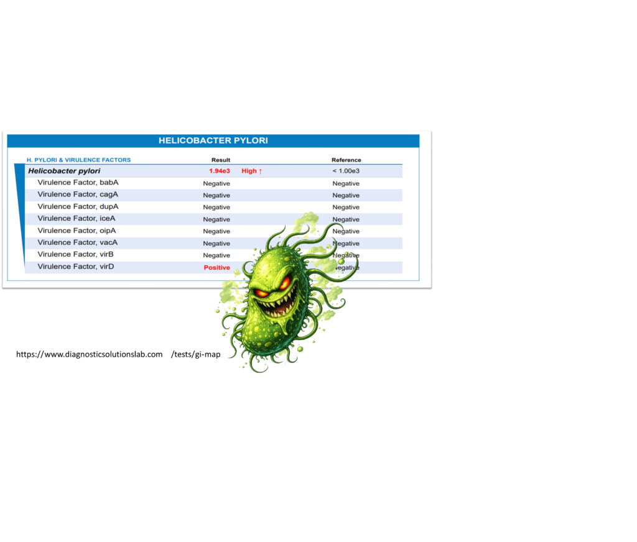Select the Virulence Factor, iceA row label
The image size is (637, 542).
(x=77, y=218)
